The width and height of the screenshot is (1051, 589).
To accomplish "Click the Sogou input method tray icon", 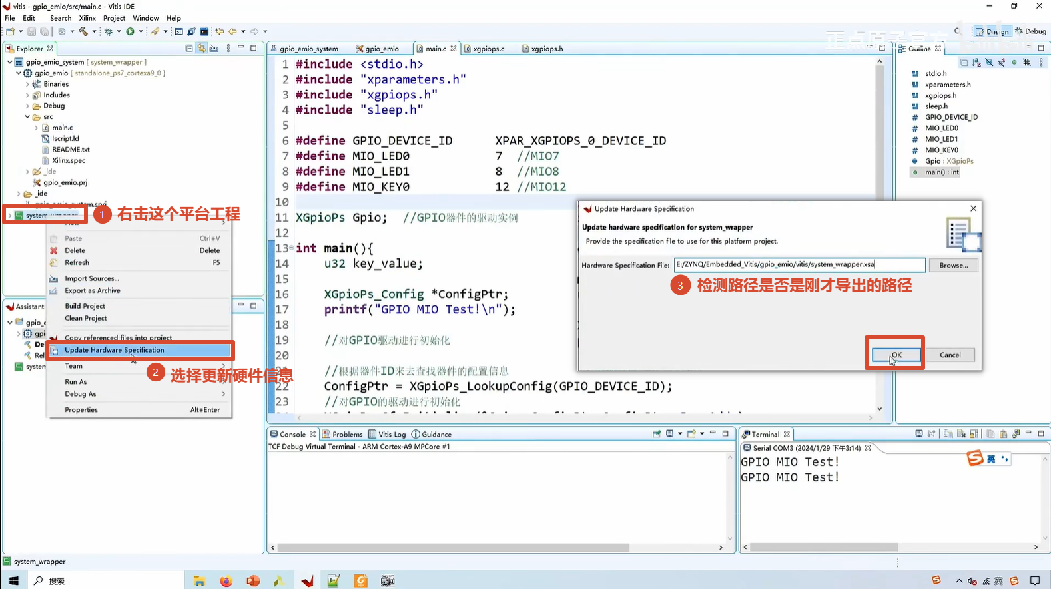I will click(x=1014, y=581).
